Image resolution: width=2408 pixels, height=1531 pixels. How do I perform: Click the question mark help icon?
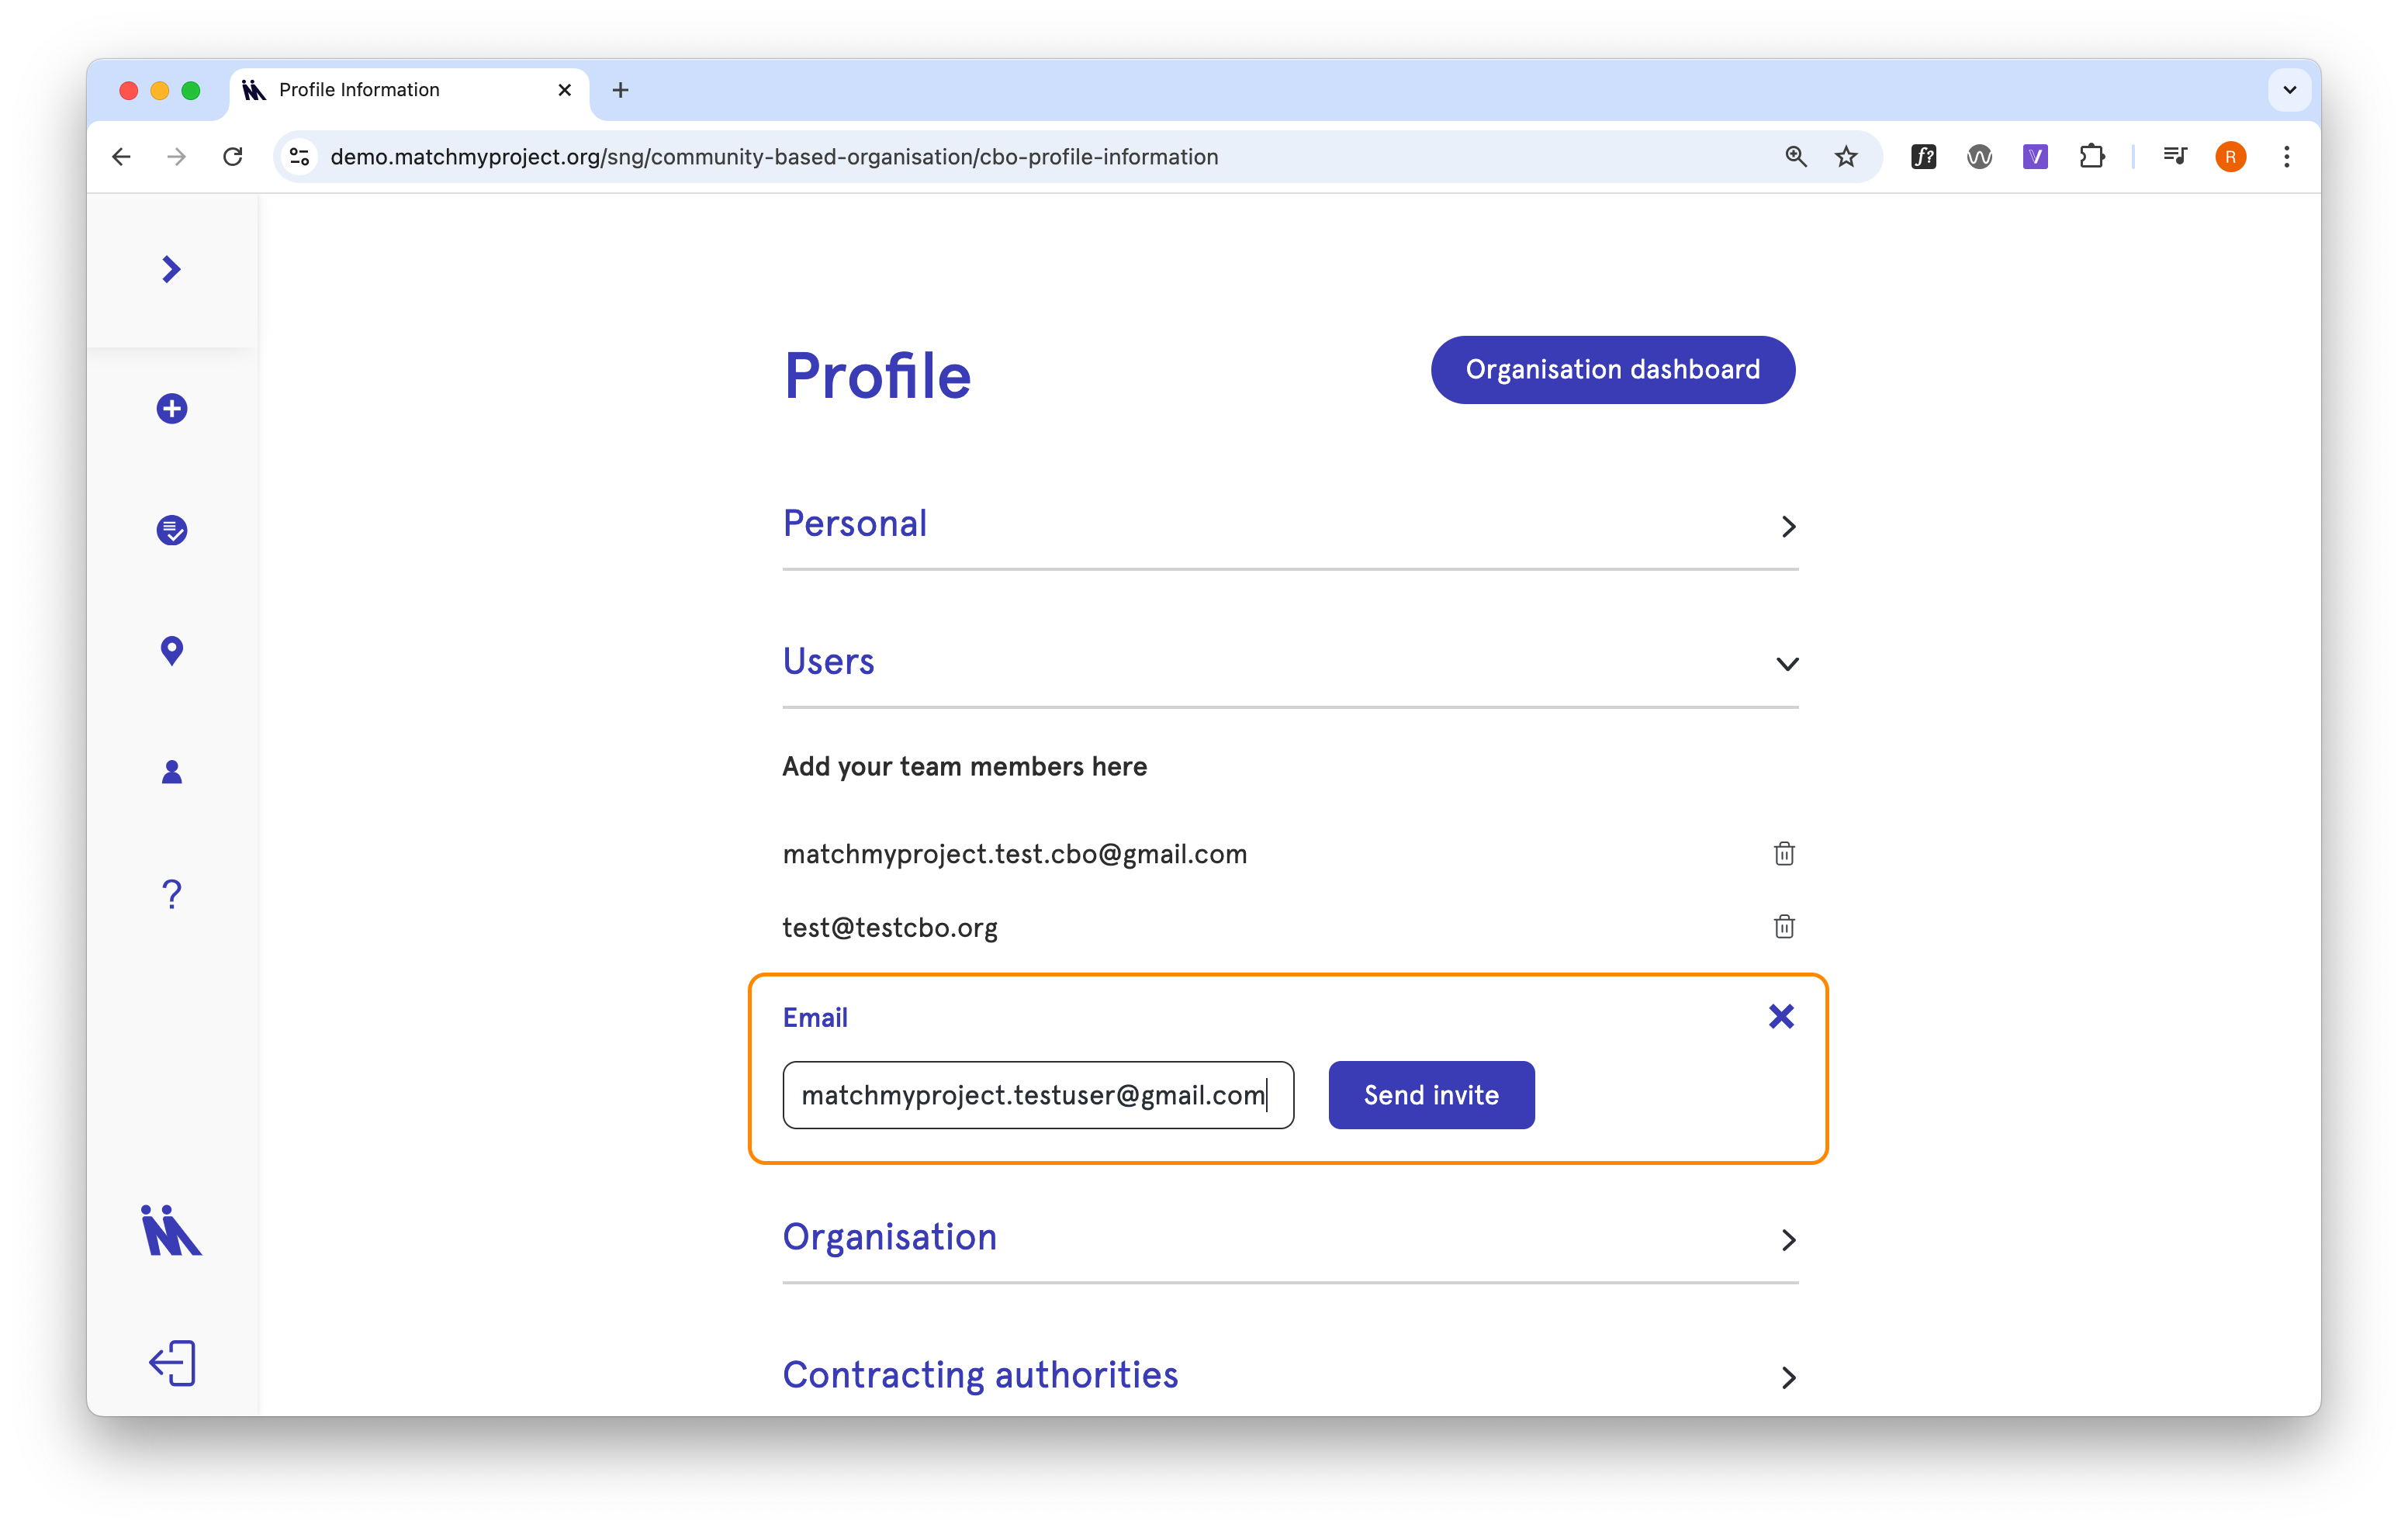tap(172, 893)
